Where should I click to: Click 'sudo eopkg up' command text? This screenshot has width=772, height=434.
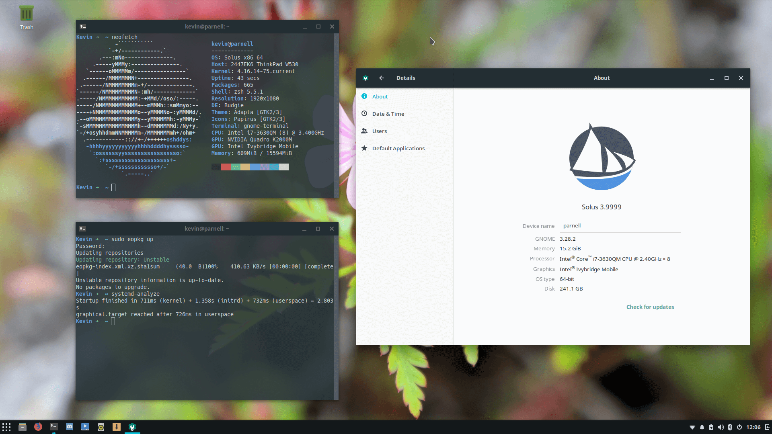point(132,239)
